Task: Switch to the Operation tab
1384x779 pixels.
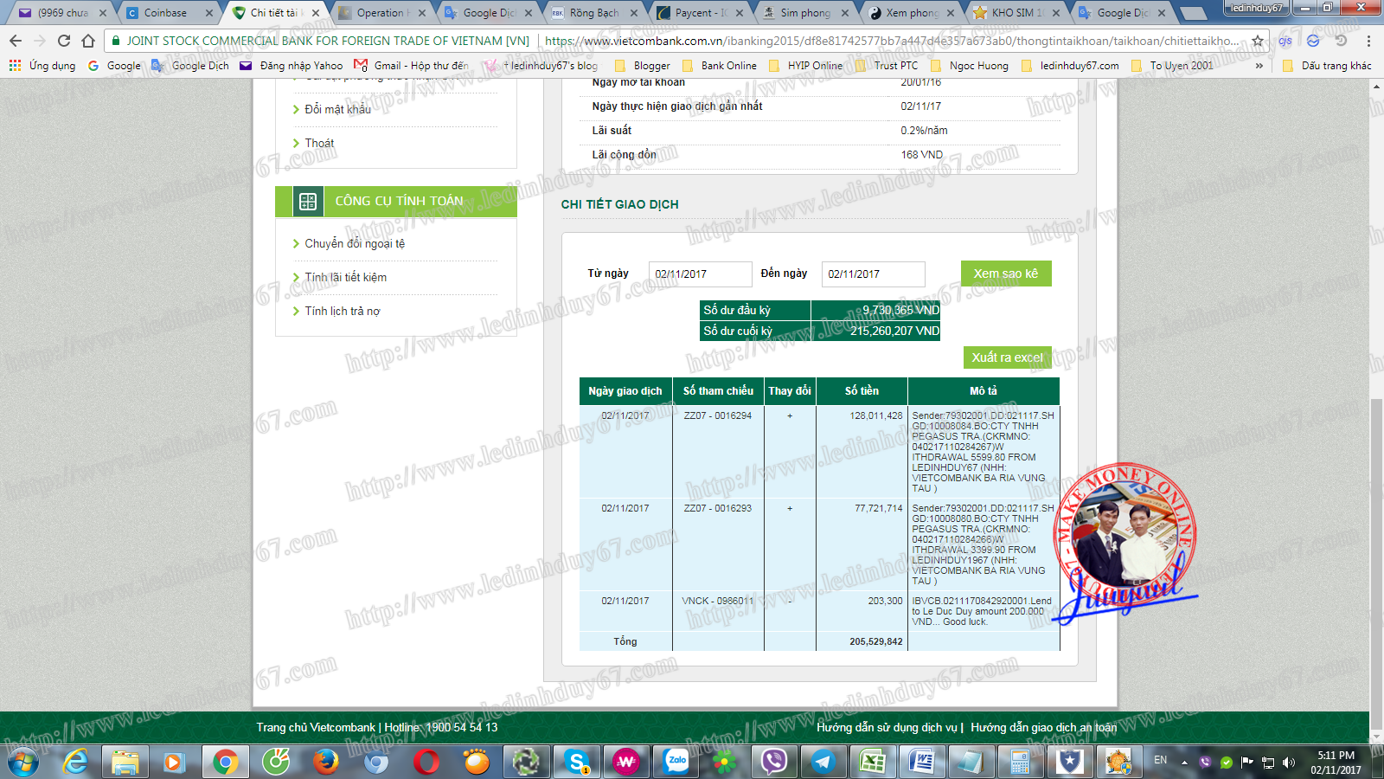Action: tap(381, 13)
